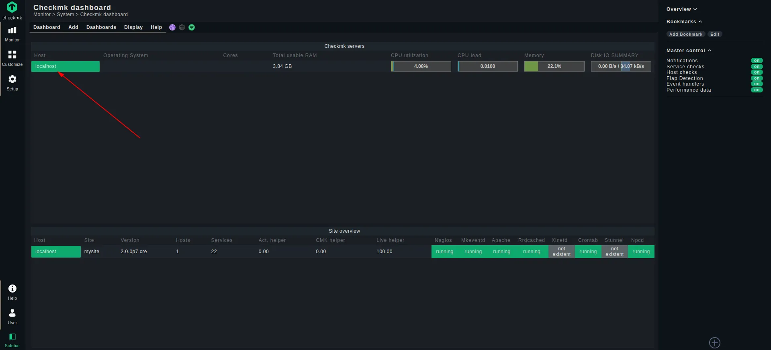Click the Nagios running status cell
Screen dimensions: 771x350
(x=445, y=252)
